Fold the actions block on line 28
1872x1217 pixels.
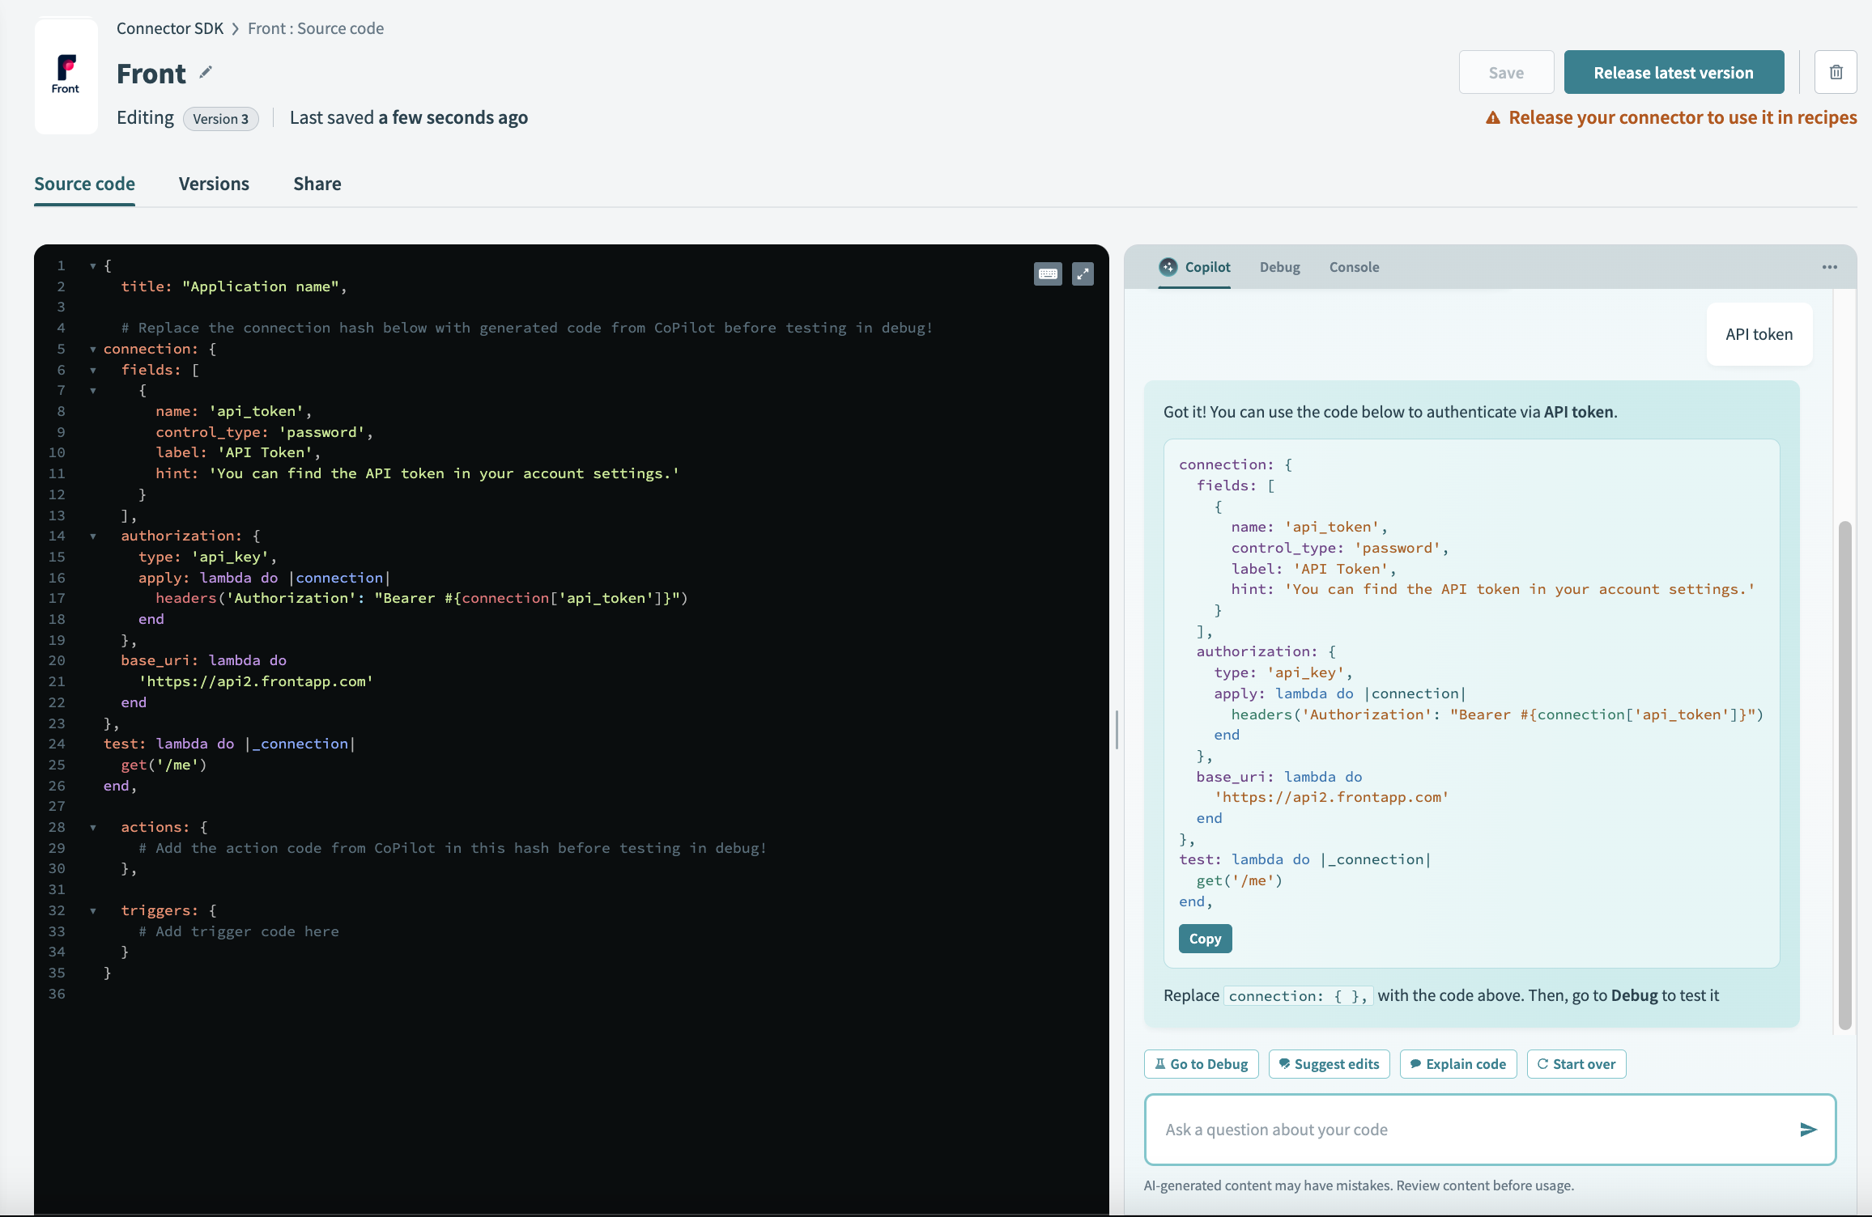pyautogui.click(x=93, y=828)
